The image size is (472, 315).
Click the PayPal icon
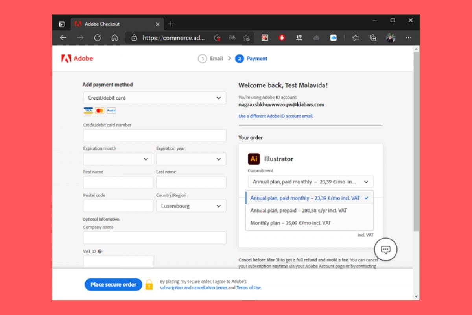[x=111, y=111]
